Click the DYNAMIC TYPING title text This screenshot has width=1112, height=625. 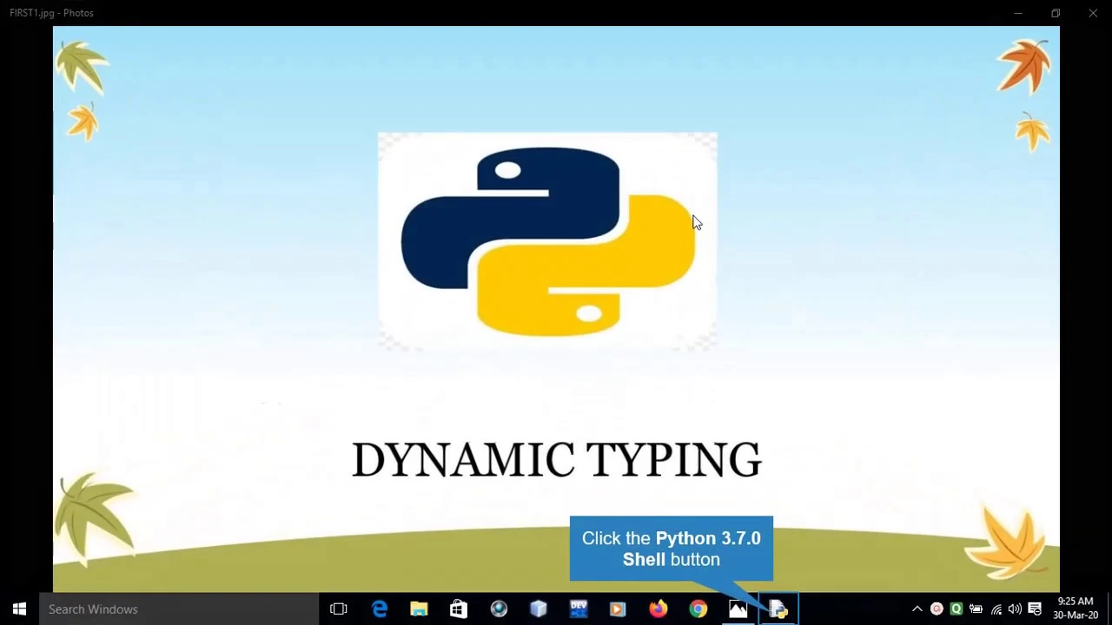[x=557, y=459]
